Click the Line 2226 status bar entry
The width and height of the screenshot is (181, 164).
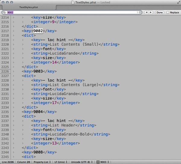tap(8, 162)
